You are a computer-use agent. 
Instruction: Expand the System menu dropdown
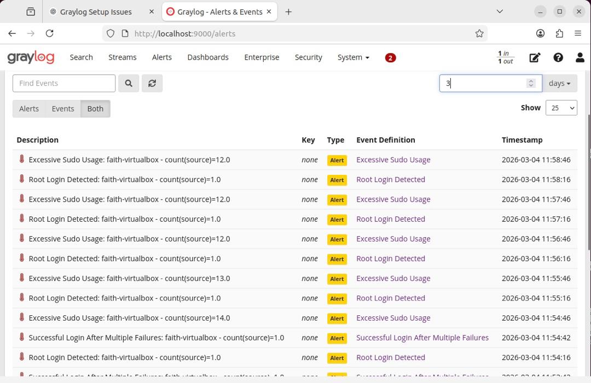click(353, 57)
